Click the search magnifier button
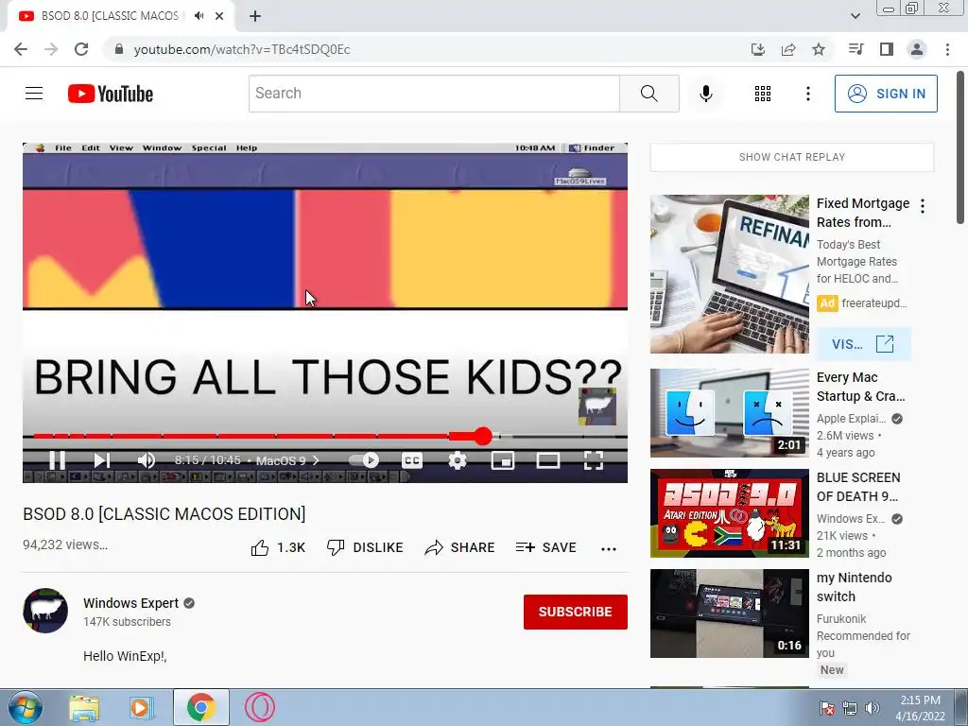The image size is (968, 726). tap(648, 94)
